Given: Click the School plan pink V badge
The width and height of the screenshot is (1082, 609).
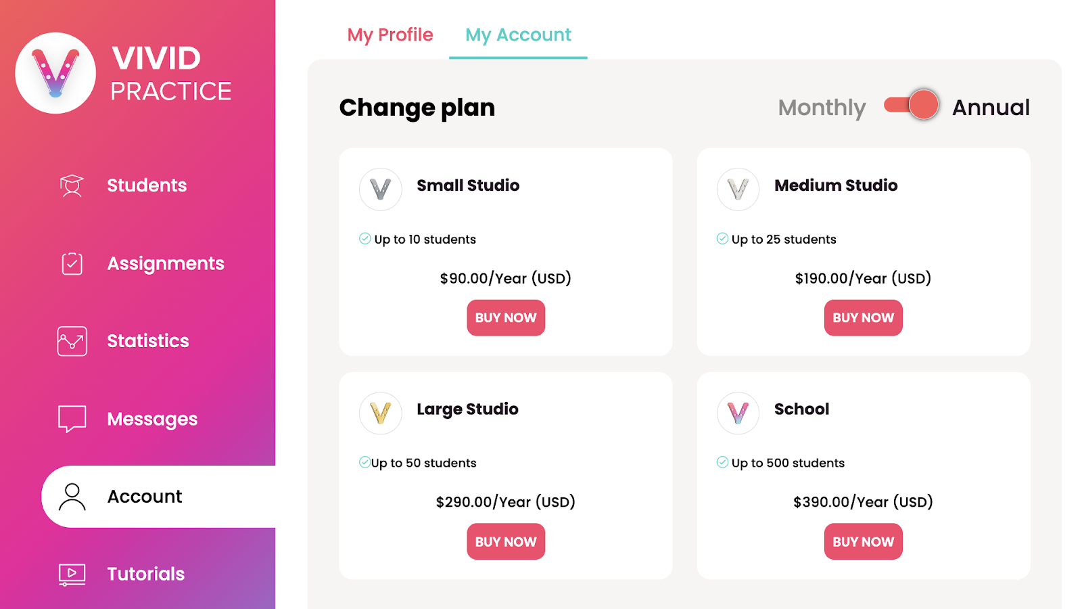Looking at the screenshot, I should [738, 413].
